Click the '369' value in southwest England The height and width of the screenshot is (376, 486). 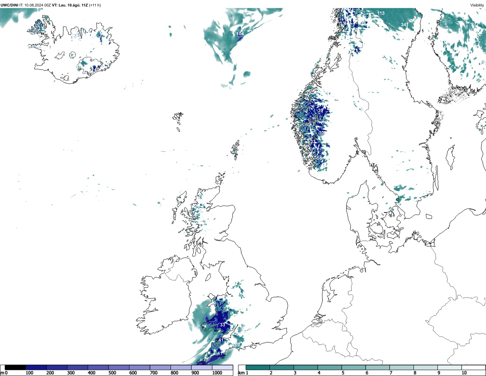[236, 345]
